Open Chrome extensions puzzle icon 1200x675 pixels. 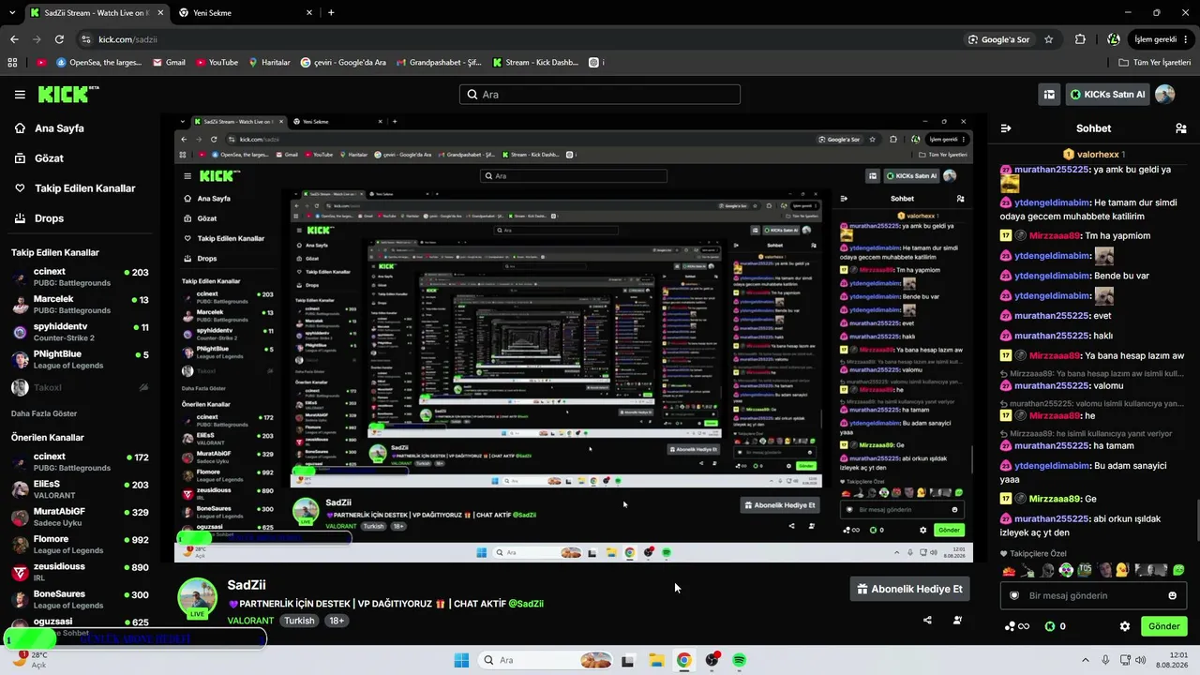click(1080, 39)
